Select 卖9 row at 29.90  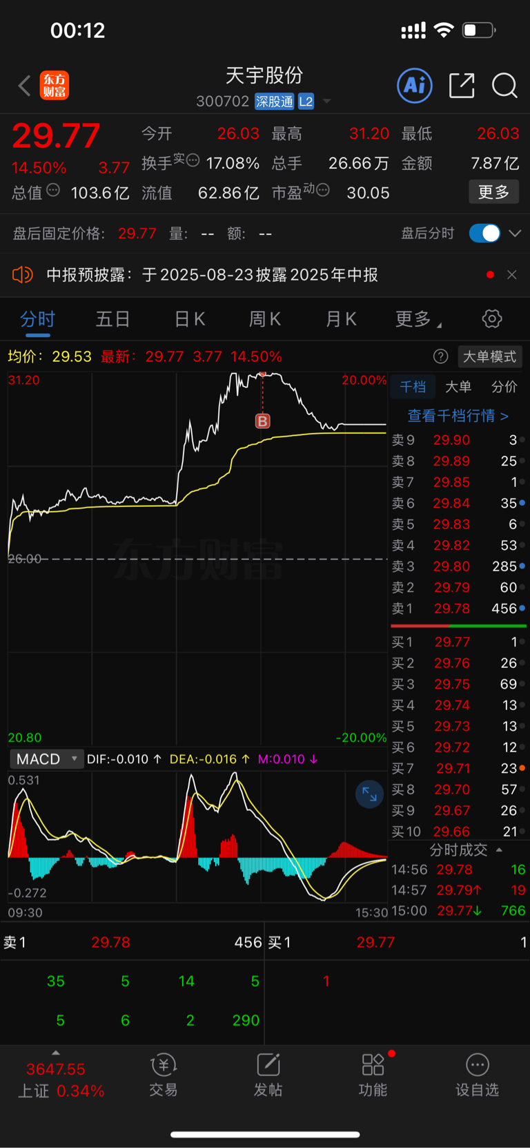[458, 440]
